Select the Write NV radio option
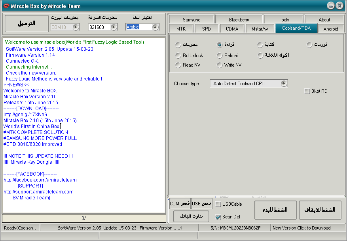 [x=229, y=65]
